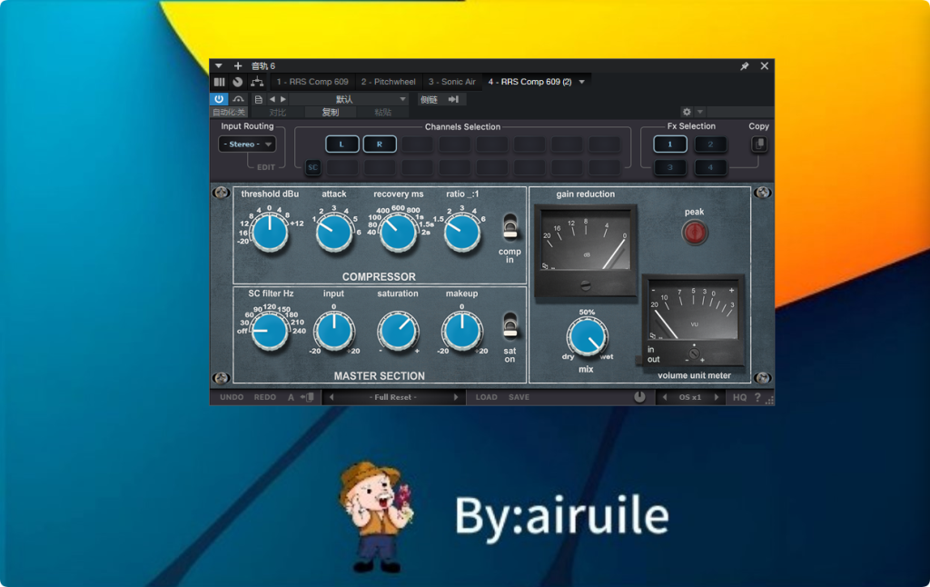Select the 4 - RRS Comp 609 (2) tab

coord(529,82)
